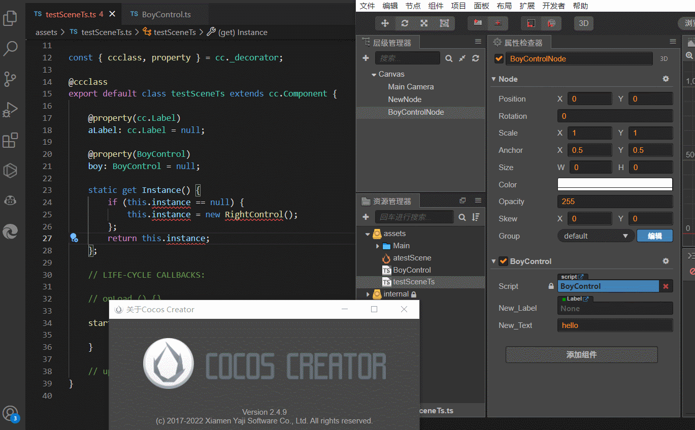Image resolution: width=695 pixels, height=430 pixels.
Task: Click the Position X value field
Action: pyautogui.click(x=589, y=99)
